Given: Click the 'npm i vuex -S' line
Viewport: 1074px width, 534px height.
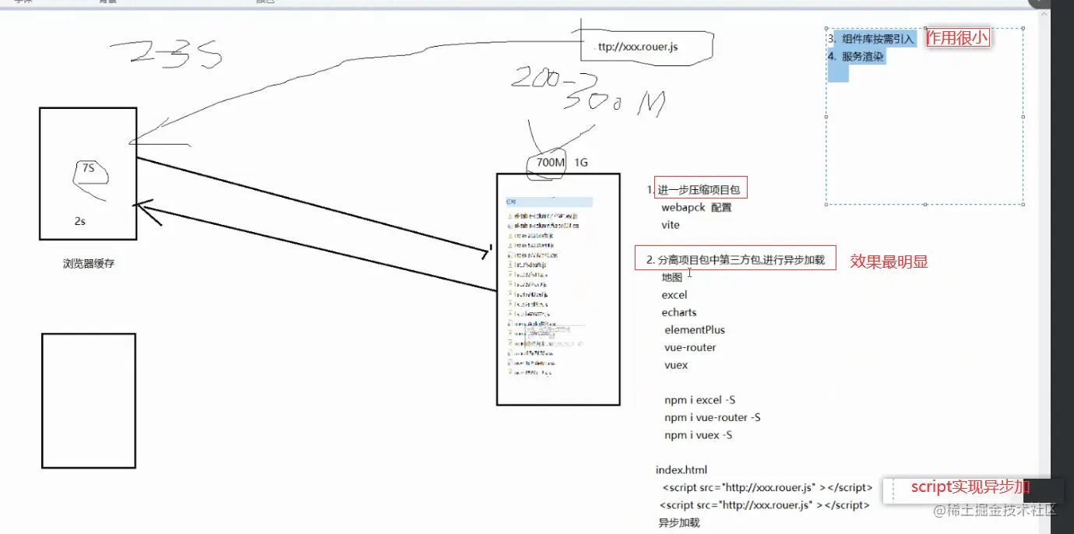Looking at the screenshot, I should (x=698, y=435).
